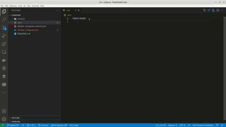Click Connect in the status bar
The height and width of the screenshot is (127, 226).
click(x=43, y=125)
